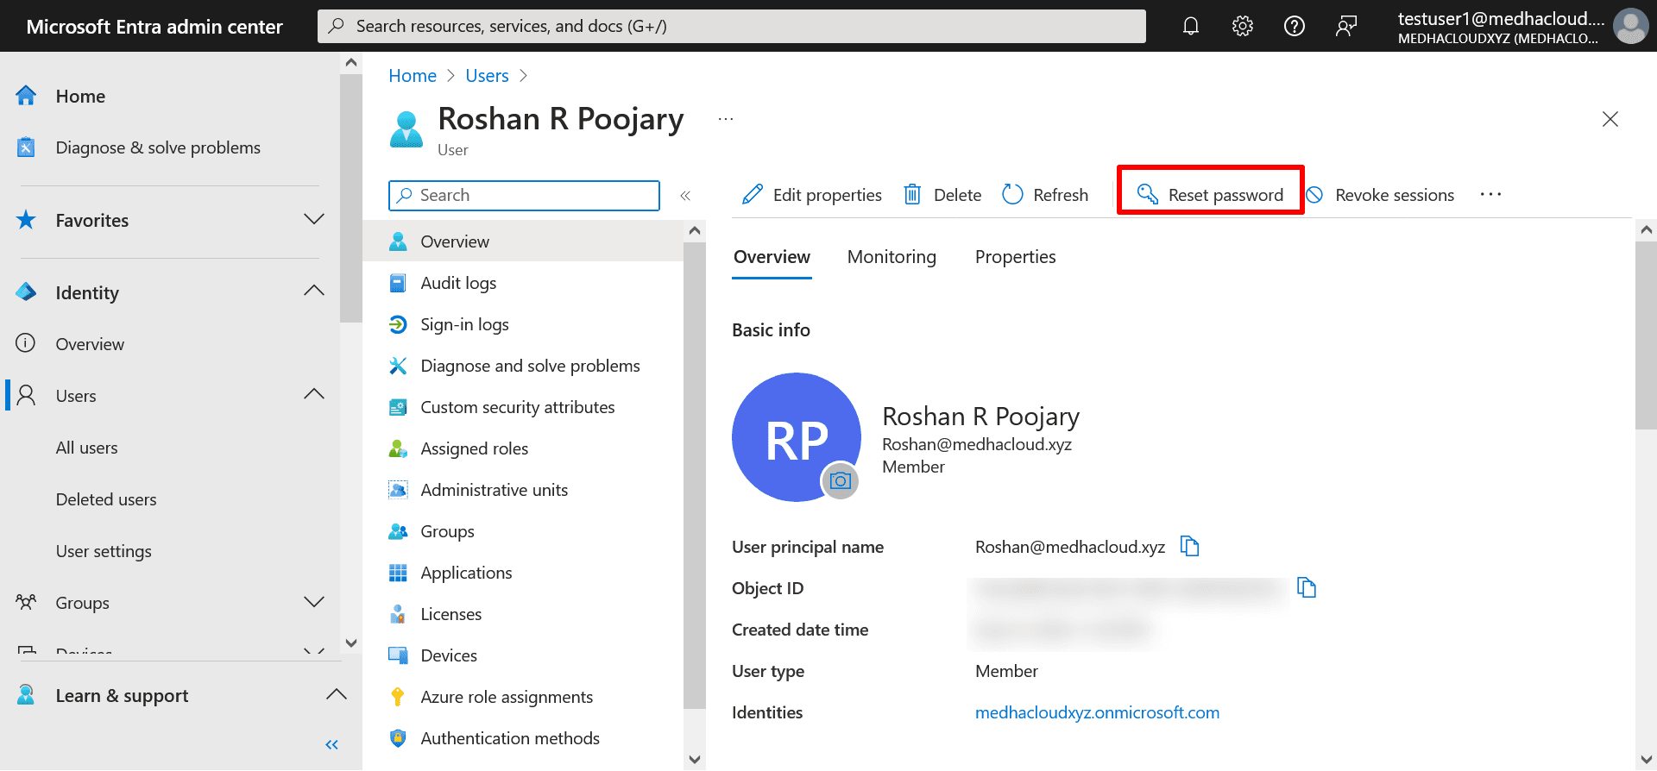This screenshot has height=771, width=1657.
Task: Copy the Object ID value
Action: [1307, 587]
